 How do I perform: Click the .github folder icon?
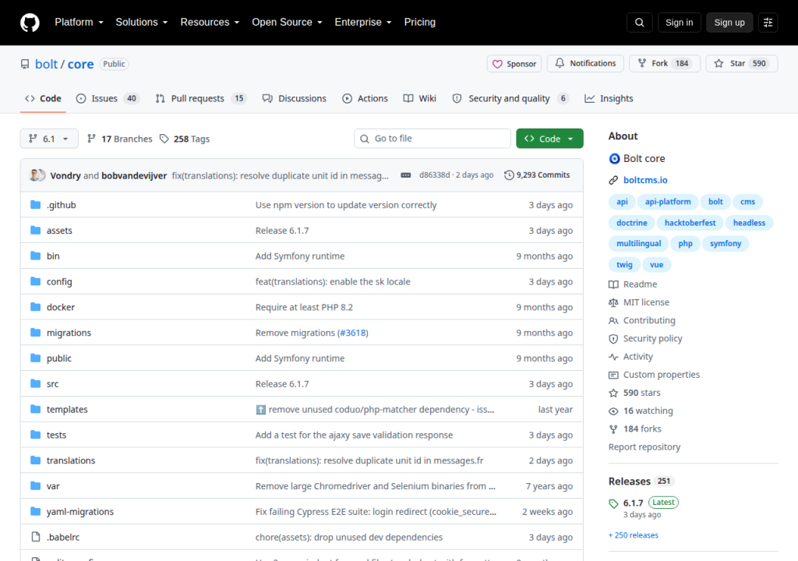pyautogui.click(x=36, y=205)
